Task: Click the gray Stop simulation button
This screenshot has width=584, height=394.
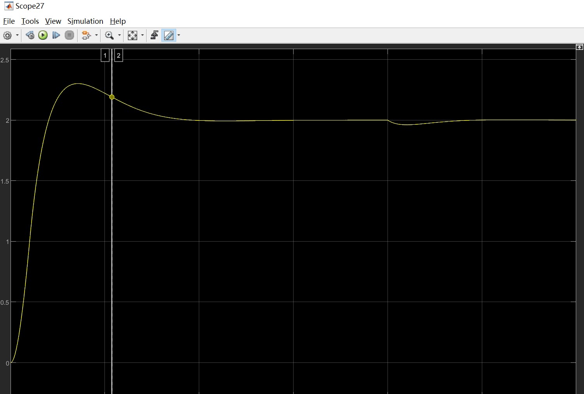Action: point(69,35)
